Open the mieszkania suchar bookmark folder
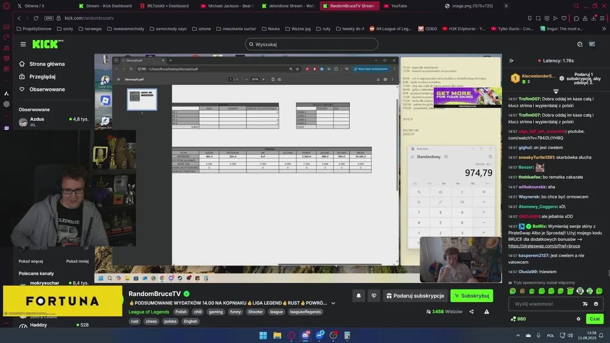The width and height of the screenshot is (610, 343). click(x=236, y=29)
